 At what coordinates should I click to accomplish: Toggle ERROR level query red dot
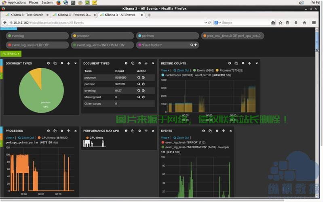(9, 45)
